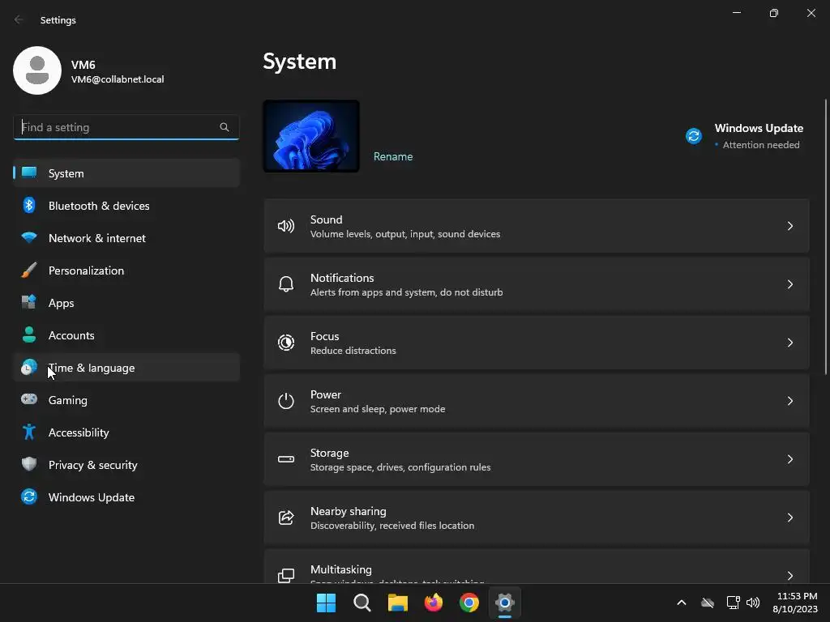Open Accounts settings
830x622 pixels.
pos(126,334)
